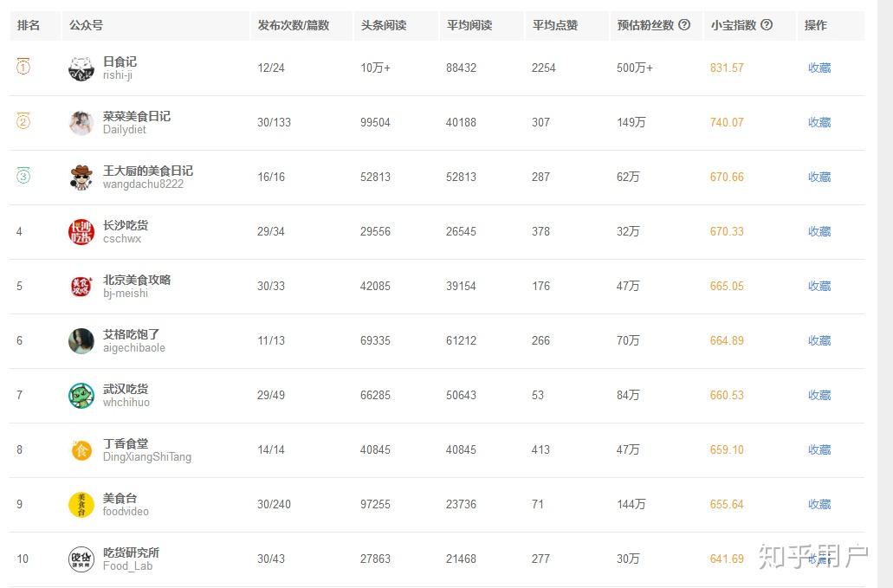Click the 艾格吃饱了 profile photo
Image resolution: width=893 pixels, height=588 pixels.
(x=81, y=341)
